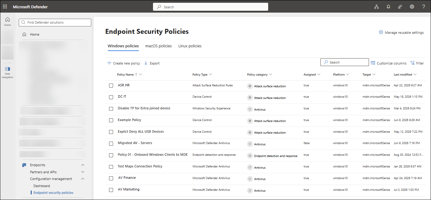This screenshot has height=200, width=431.
Task: Click the community feedback people icon
Action: coord(400,7)
